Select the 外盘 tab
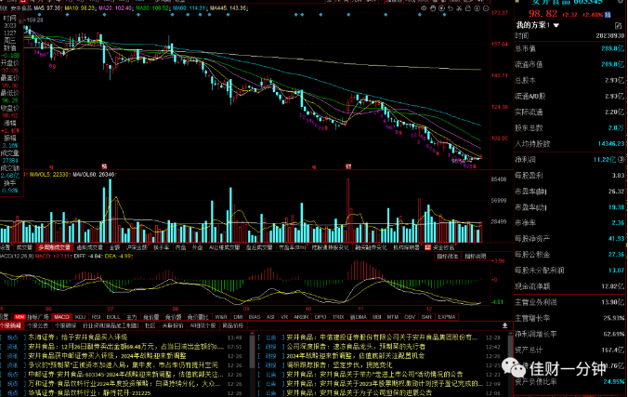 198,247
